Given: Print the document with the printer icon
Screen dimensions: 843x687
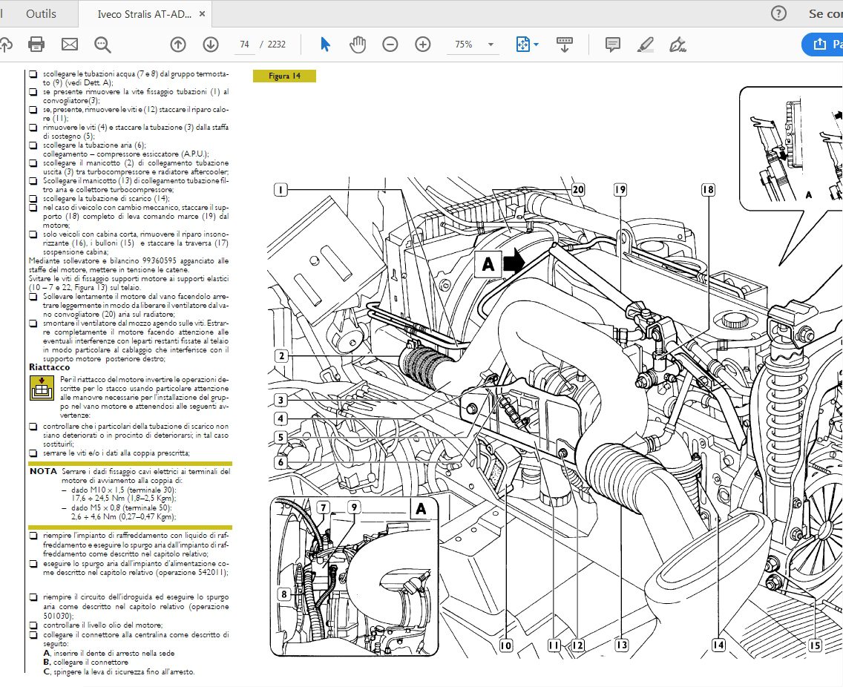Looking at the screenshot, I should (x=36, y=44).
